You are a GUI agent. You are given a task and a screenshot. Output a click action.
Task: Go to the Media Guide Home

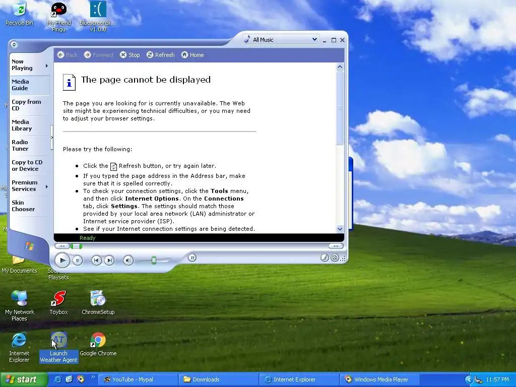192,55
